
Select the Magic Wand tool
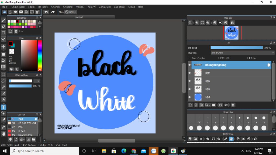pos(3,87)
